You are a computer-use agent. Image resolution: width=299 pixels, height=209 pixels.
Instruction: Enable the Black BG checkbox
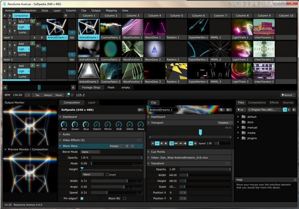(124, 198)
